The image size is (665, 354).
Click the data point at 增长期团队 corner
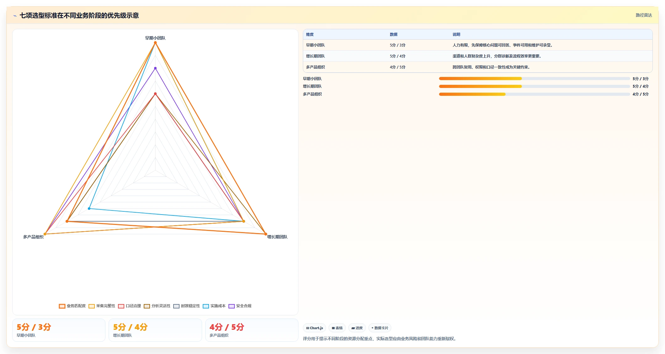coord(265,234)
